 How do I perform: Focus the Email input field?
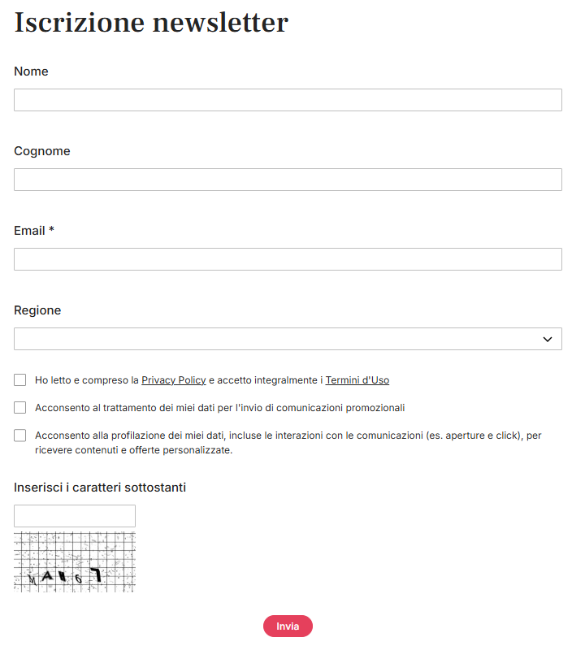(x=288, y=259)
